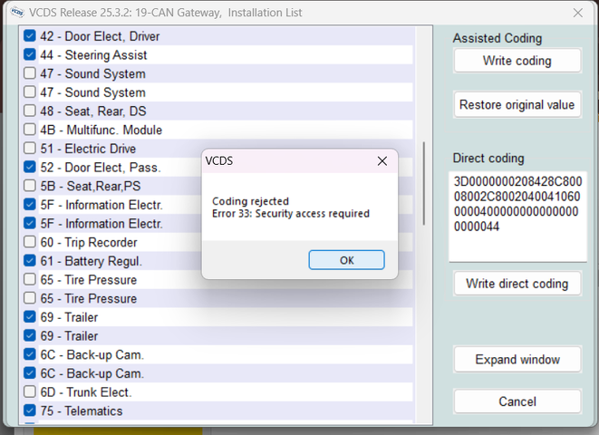Screen dimensions: 599x435
Task: Enable 51 - Electric Drive module
Action: (x=30, y=149)
